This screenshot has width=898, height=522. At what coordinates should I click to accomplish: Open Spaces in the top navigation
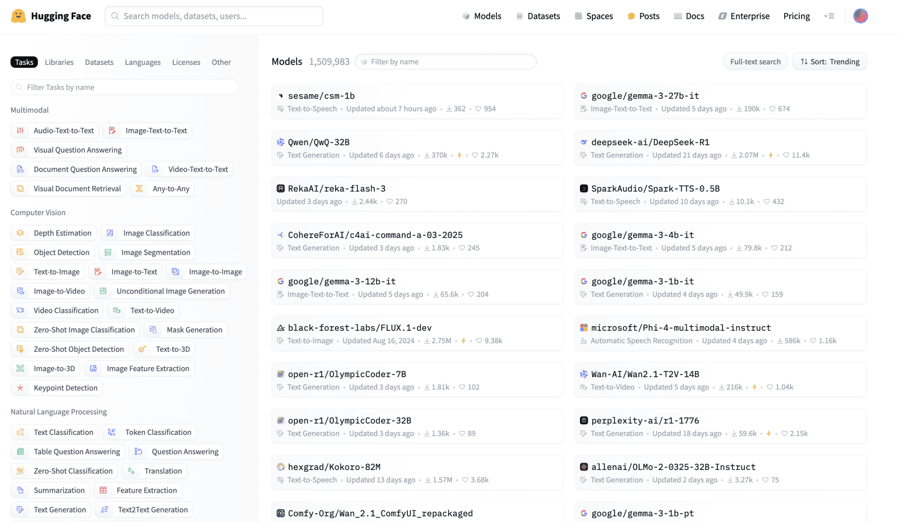[x=593, y=16]
